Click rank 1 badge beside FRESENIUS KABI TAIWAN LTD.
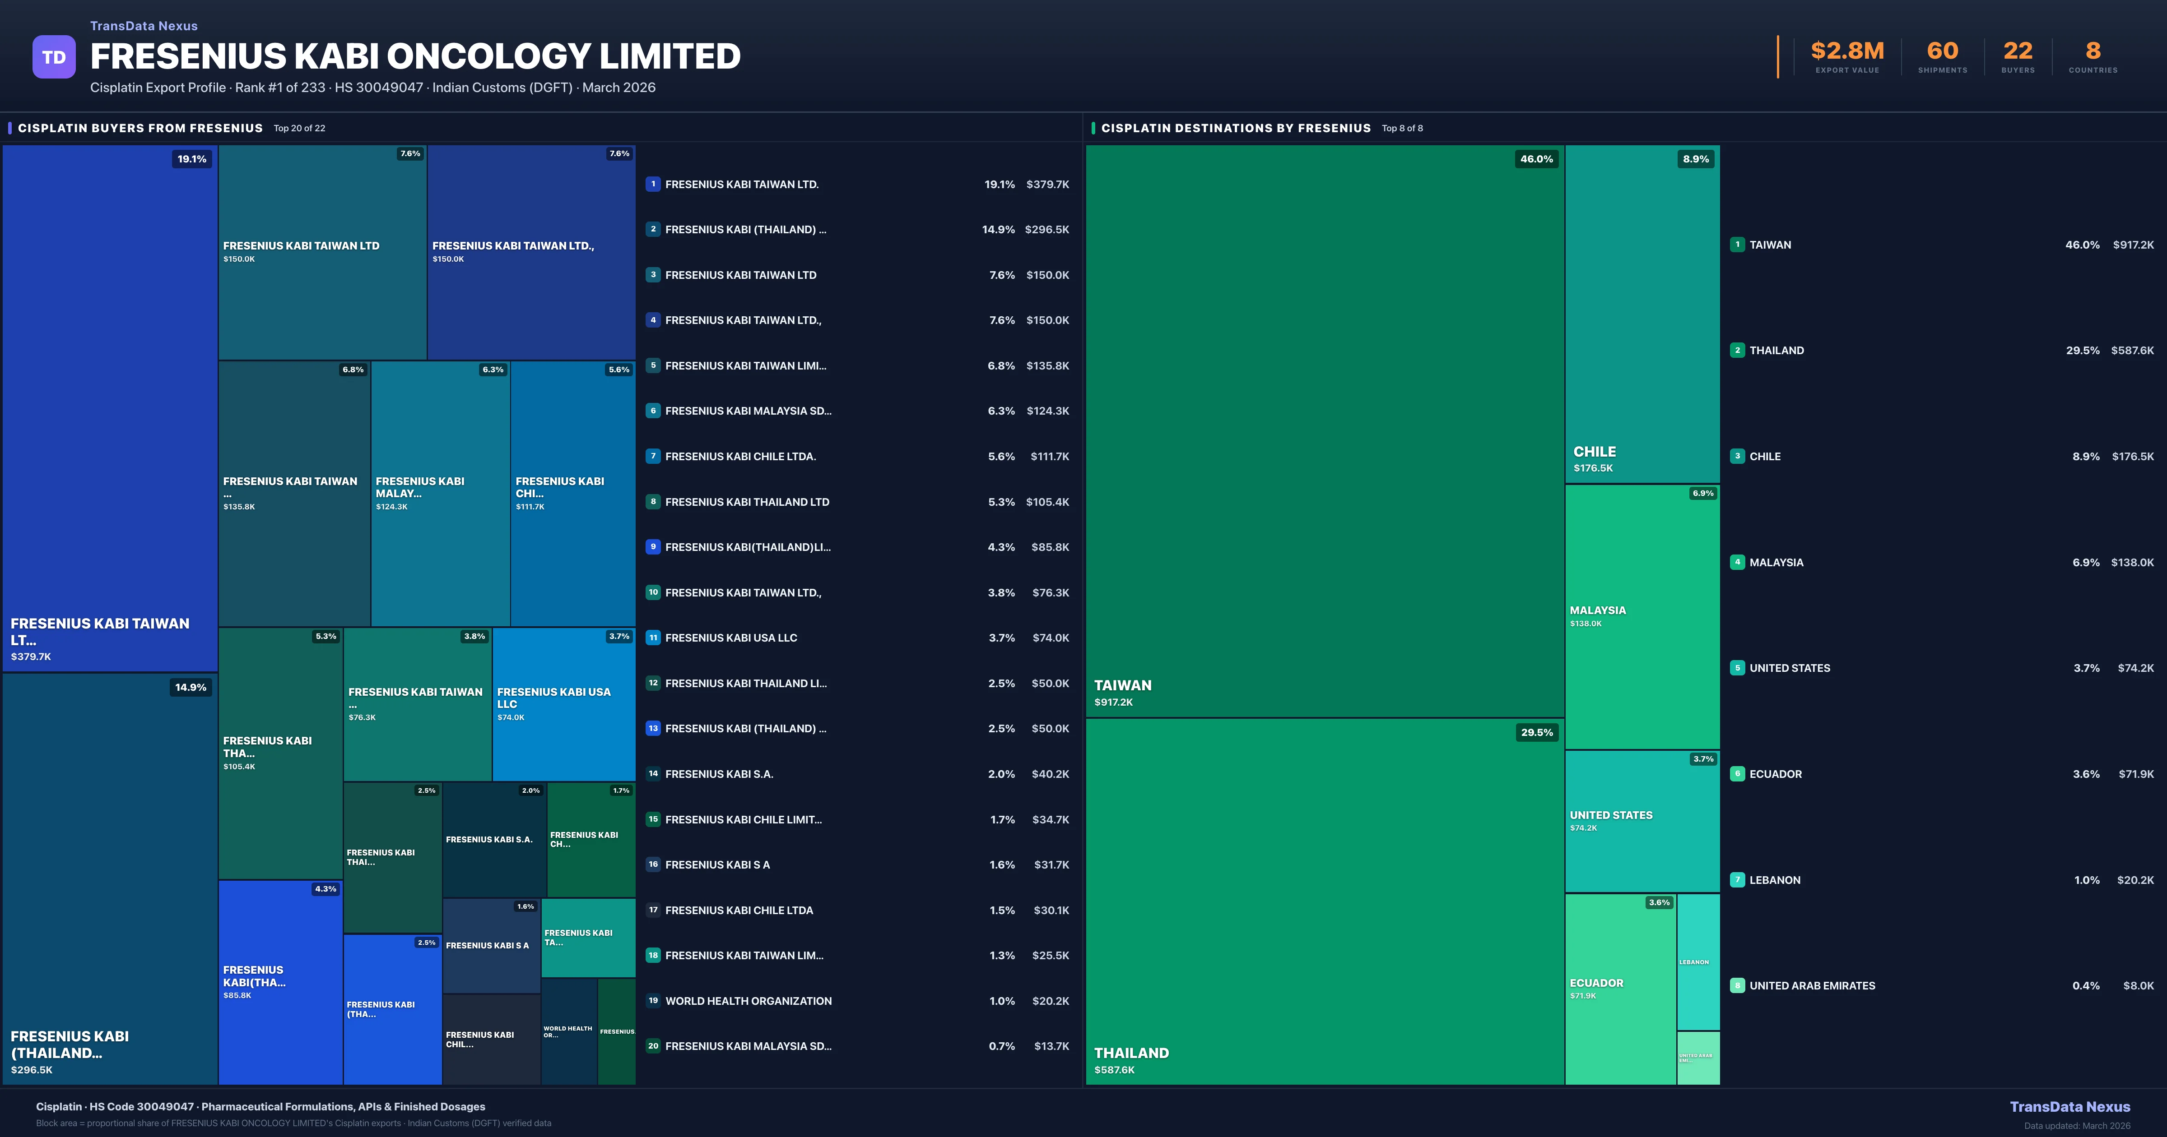The image size is (2167, 1137). tap(653, 184)
